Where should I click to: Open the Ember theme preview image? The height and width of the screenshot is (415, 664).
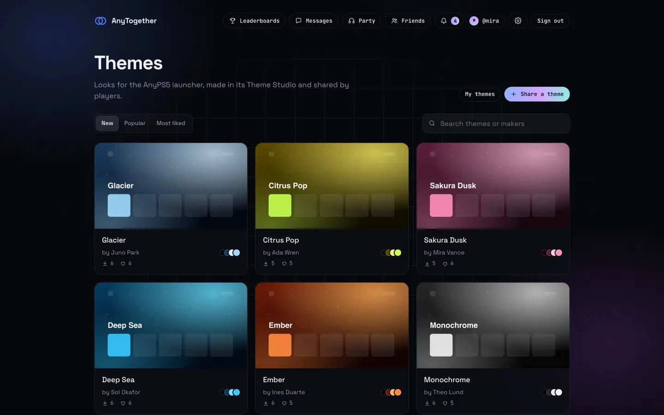(332, 326)
